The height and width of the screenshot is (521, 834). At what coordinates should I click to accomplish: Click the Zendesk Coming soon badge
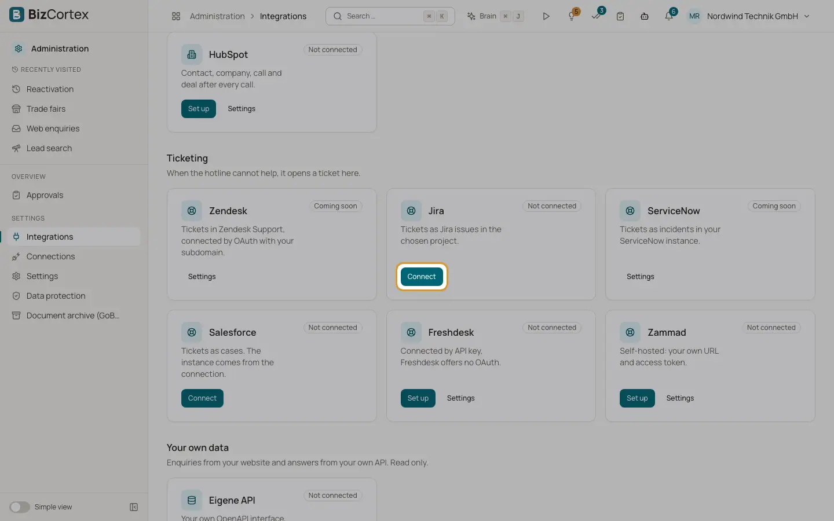[x=335, y=206]
